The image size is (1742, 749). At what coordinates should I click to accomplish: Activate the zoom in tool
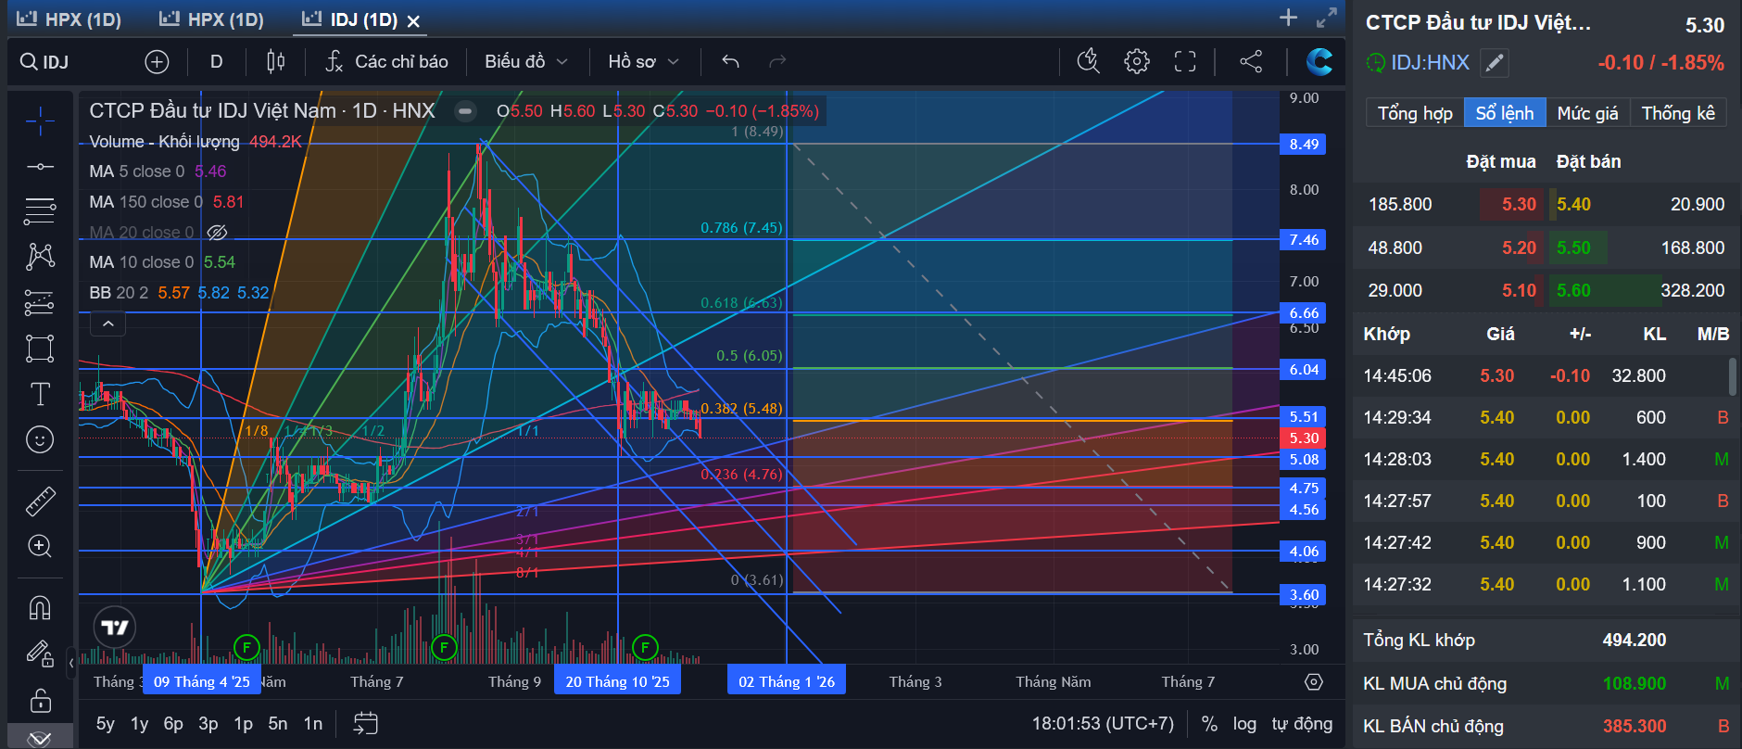point(40,546)
